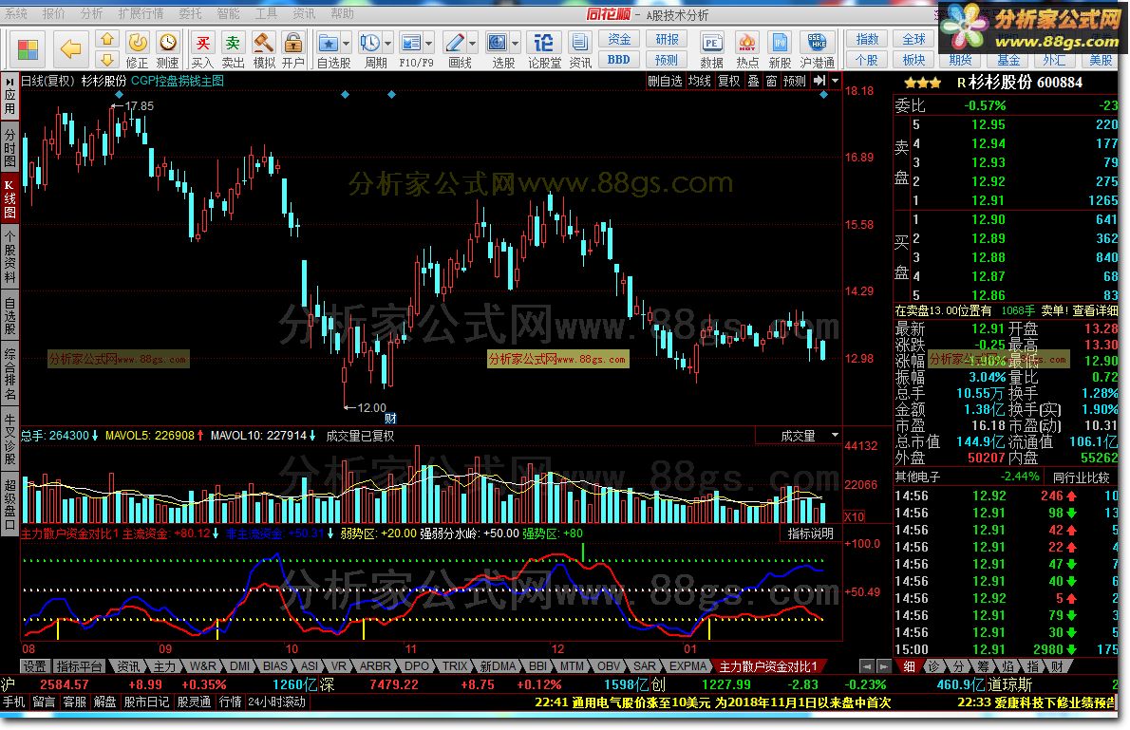Click the 资金 toolbar button

pyautogui.click(x=619, y=40)
